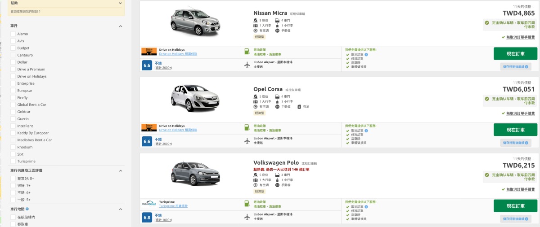Book the Nissan Micra with 現在訂車
The width and height of the screenshot is (540, 227).
tap(515, 53)
